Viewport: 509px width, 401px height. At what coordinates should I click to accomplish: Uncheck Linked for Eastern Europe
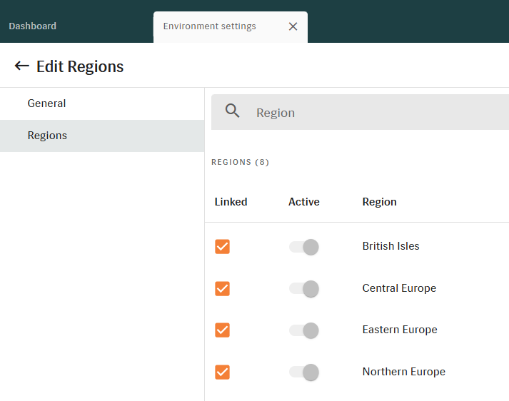click(222, 330)
